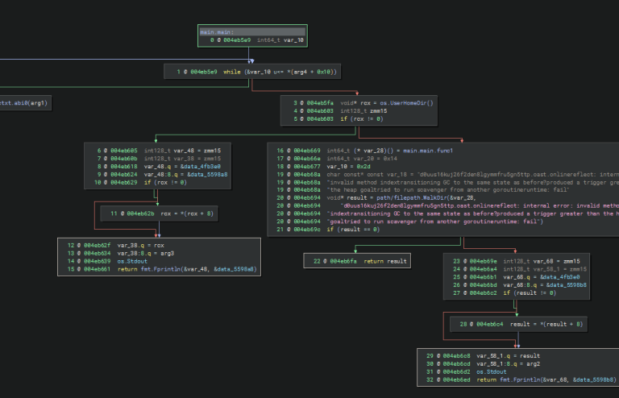Follow the main.main.func1 symbol link
Image resolution: width=619 pixels, height=398 pixels.
[x=428, y=151]
